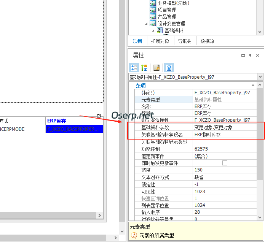Screen dimensions: 265x246
Task: Collapse the 基础资料 tree node
Action: click(x=153, y=30)
